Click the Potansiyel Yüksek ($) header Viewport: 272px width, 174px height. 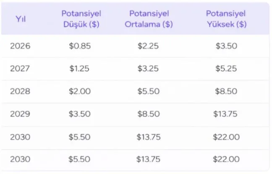(x=227, y=19)
